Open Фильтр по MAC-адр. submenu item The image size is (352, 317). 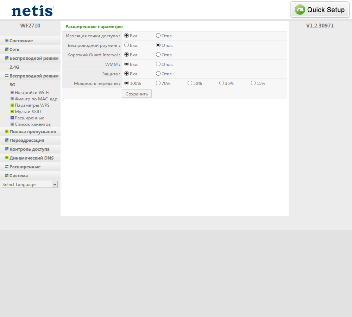click(x=37, y=99)
